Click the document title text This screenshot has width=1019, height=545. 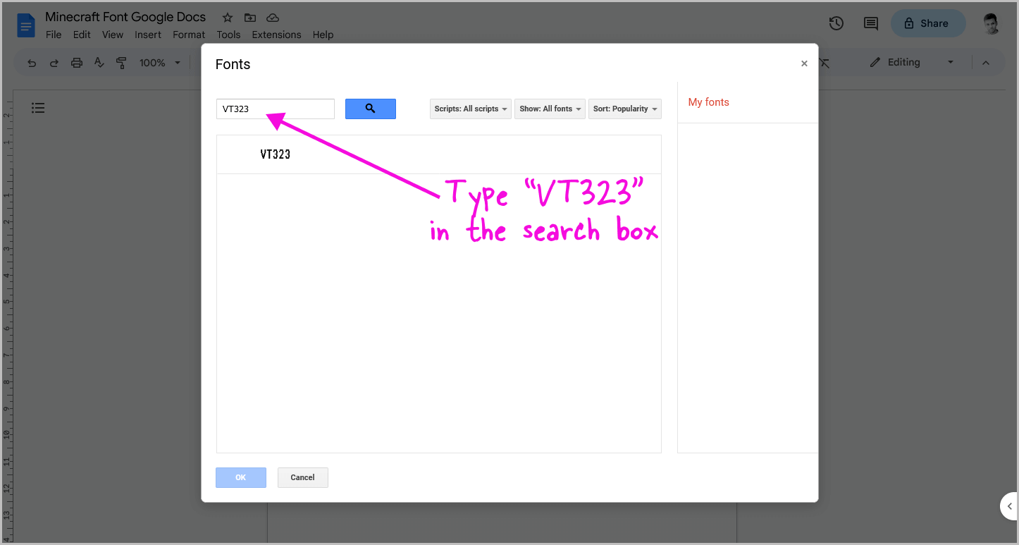click(125, 17)
